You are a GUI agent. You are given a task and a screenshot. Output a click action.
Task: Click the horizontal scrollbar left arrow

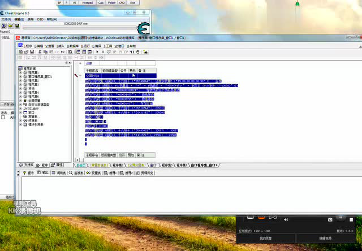tap(77, 160)
